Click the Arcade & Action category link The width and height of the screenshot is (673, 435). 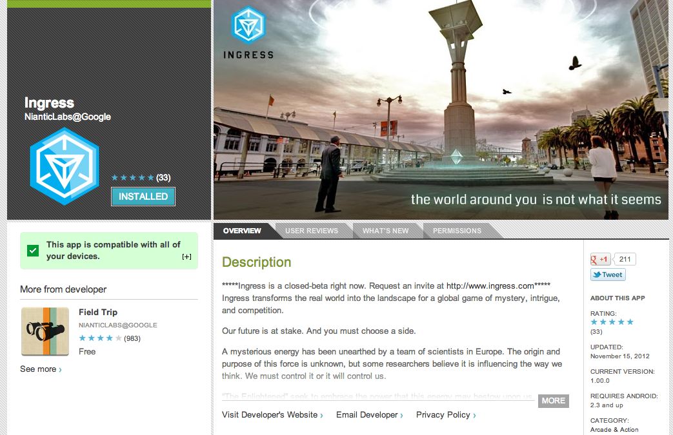614,429
